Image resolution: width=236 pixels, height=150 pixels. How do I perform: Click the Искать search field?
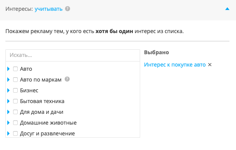(x=73, y=55)
